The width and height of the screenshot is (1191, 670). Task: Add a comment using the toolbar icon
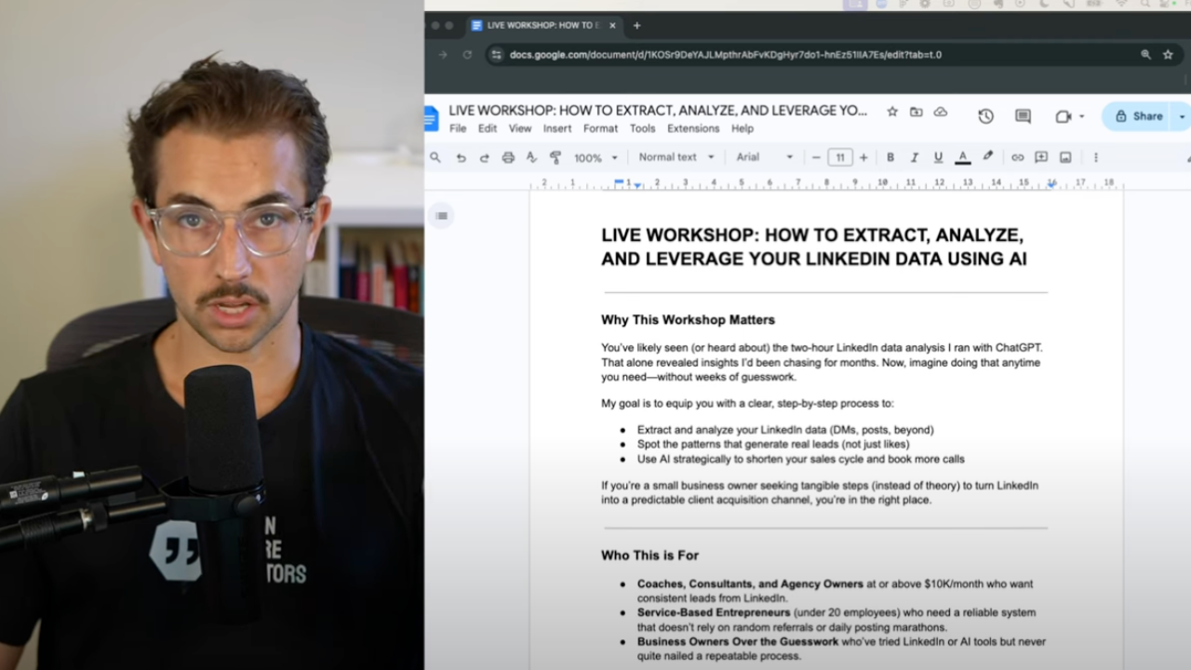tap(1041, 157)
